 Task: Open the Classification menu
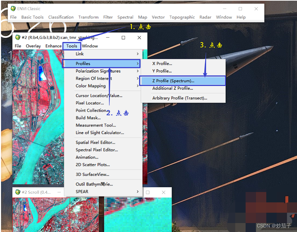61,17
